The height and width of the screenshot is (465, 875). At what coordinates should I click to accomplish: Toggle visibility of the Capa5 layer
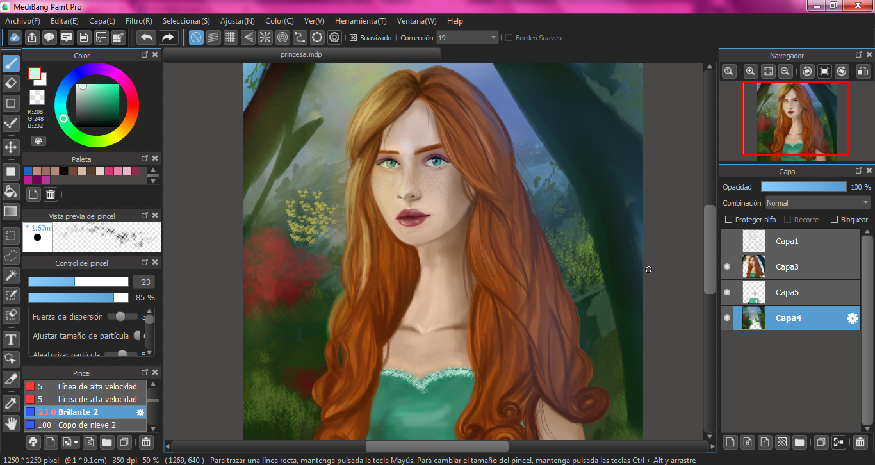[727, 293]
